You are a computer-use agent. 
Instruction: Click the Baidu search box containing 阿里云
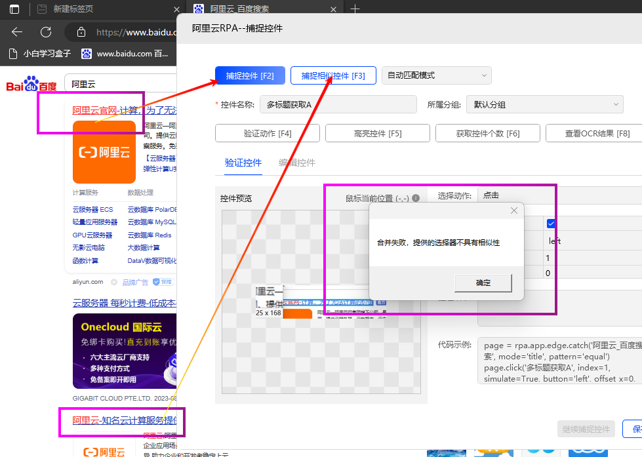121,84
